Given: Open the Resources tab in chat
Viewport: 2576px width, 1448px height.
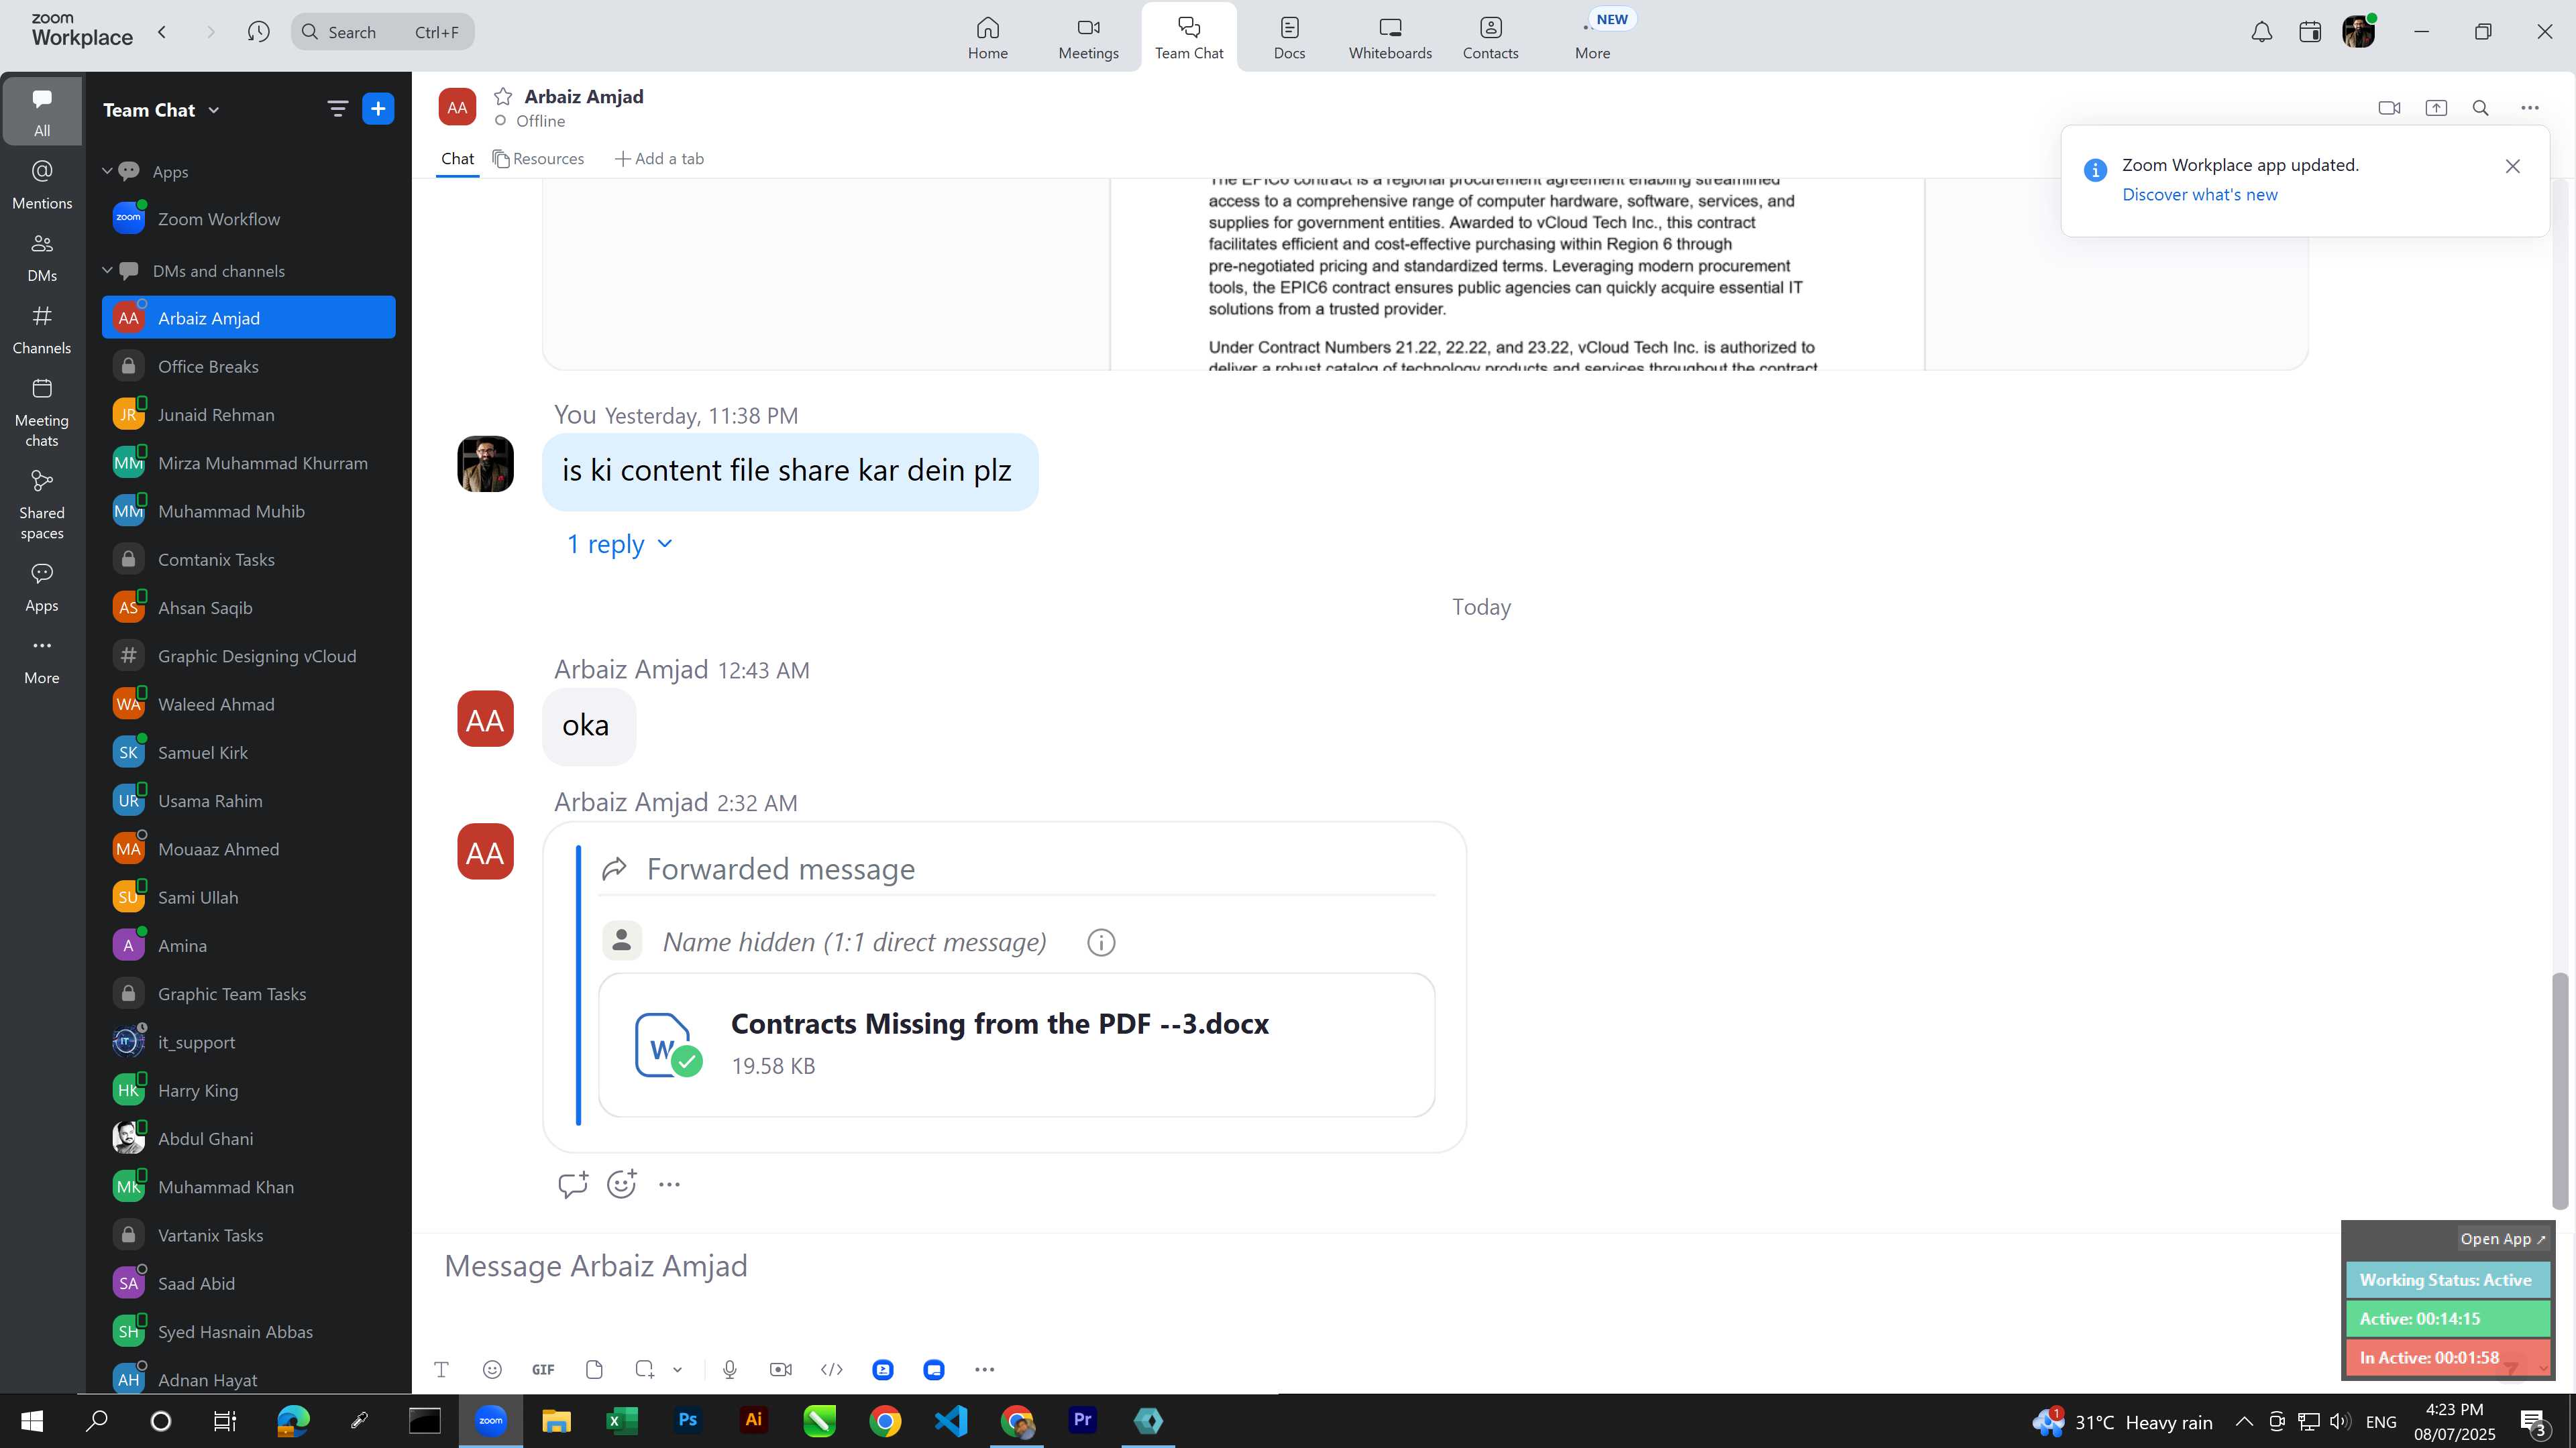Looking at the screenshot, I should tap(538, 159).
